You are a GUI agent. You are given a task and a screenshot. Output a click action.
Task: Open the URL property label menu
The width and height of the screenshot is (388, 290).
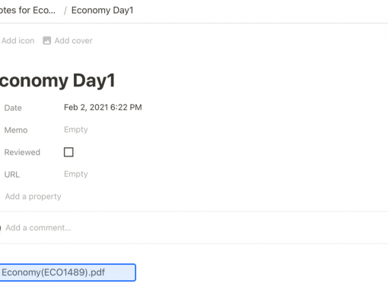[x=12, y=175]
